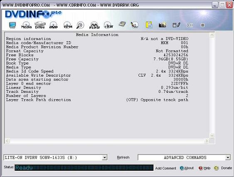This screenshot has width=234, height=177.
Task: Click the '4253024256' free blocks value
Action: coord(176,55)
